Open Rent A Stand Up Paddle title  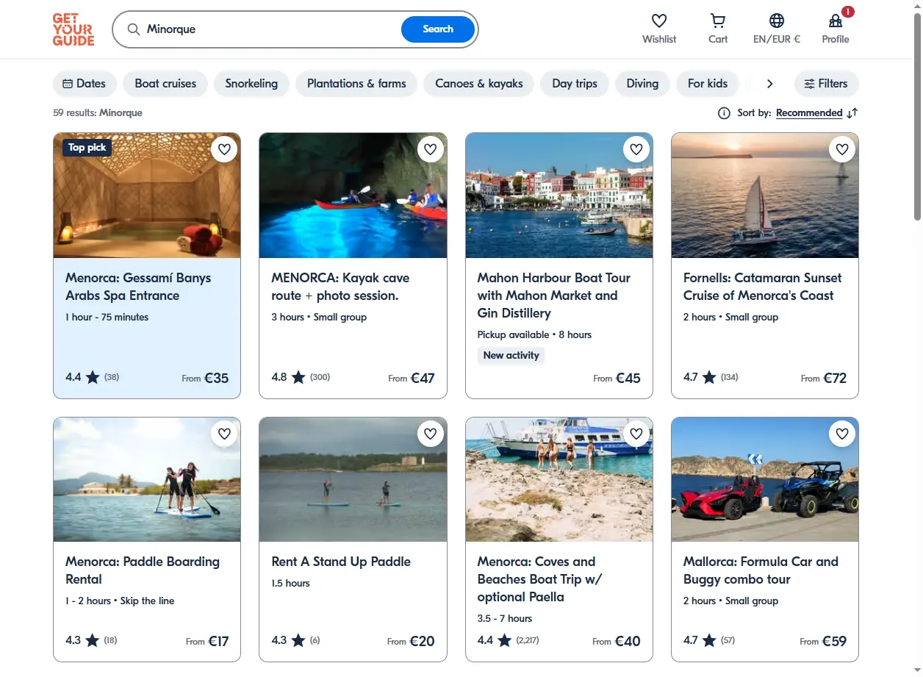pos(341,562)
